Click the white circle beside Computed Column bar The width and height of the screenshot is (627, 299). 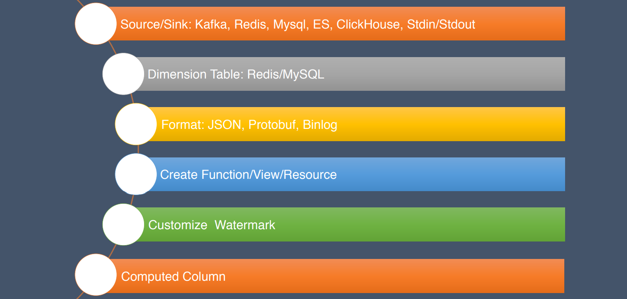coord(96,275)
